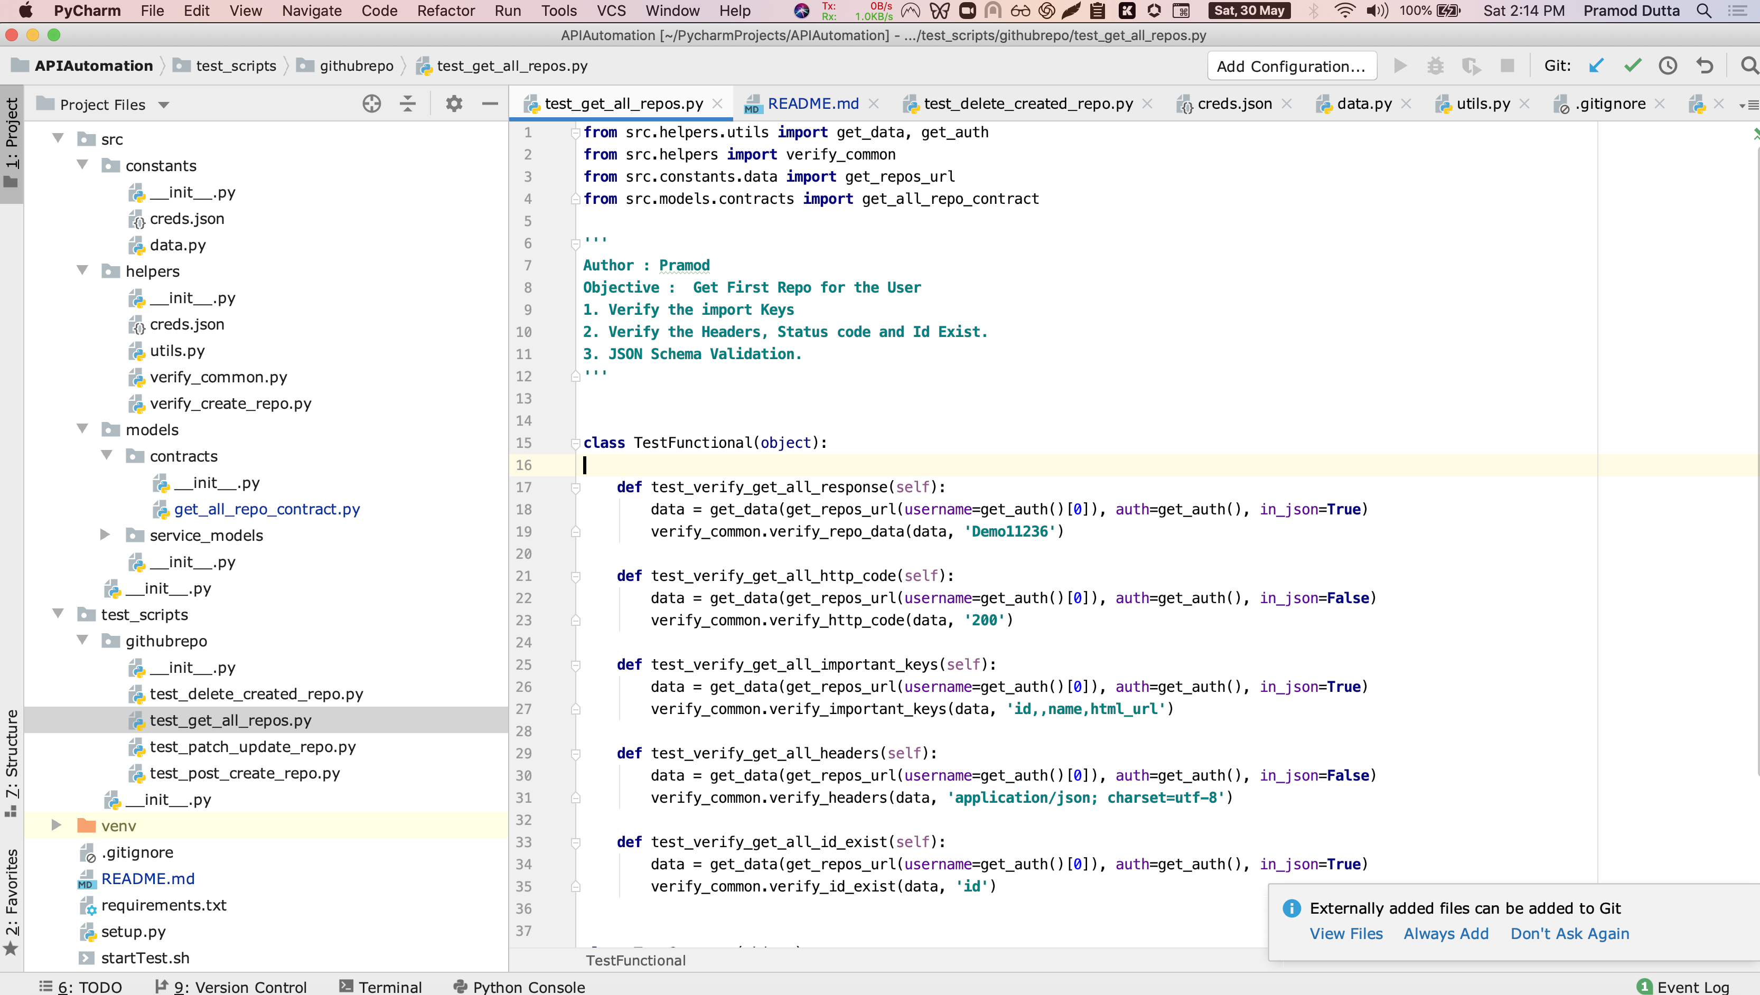Click the collapse all icon in Project panel
Screen dimensions: 1760x995
[x=407, y=104]
